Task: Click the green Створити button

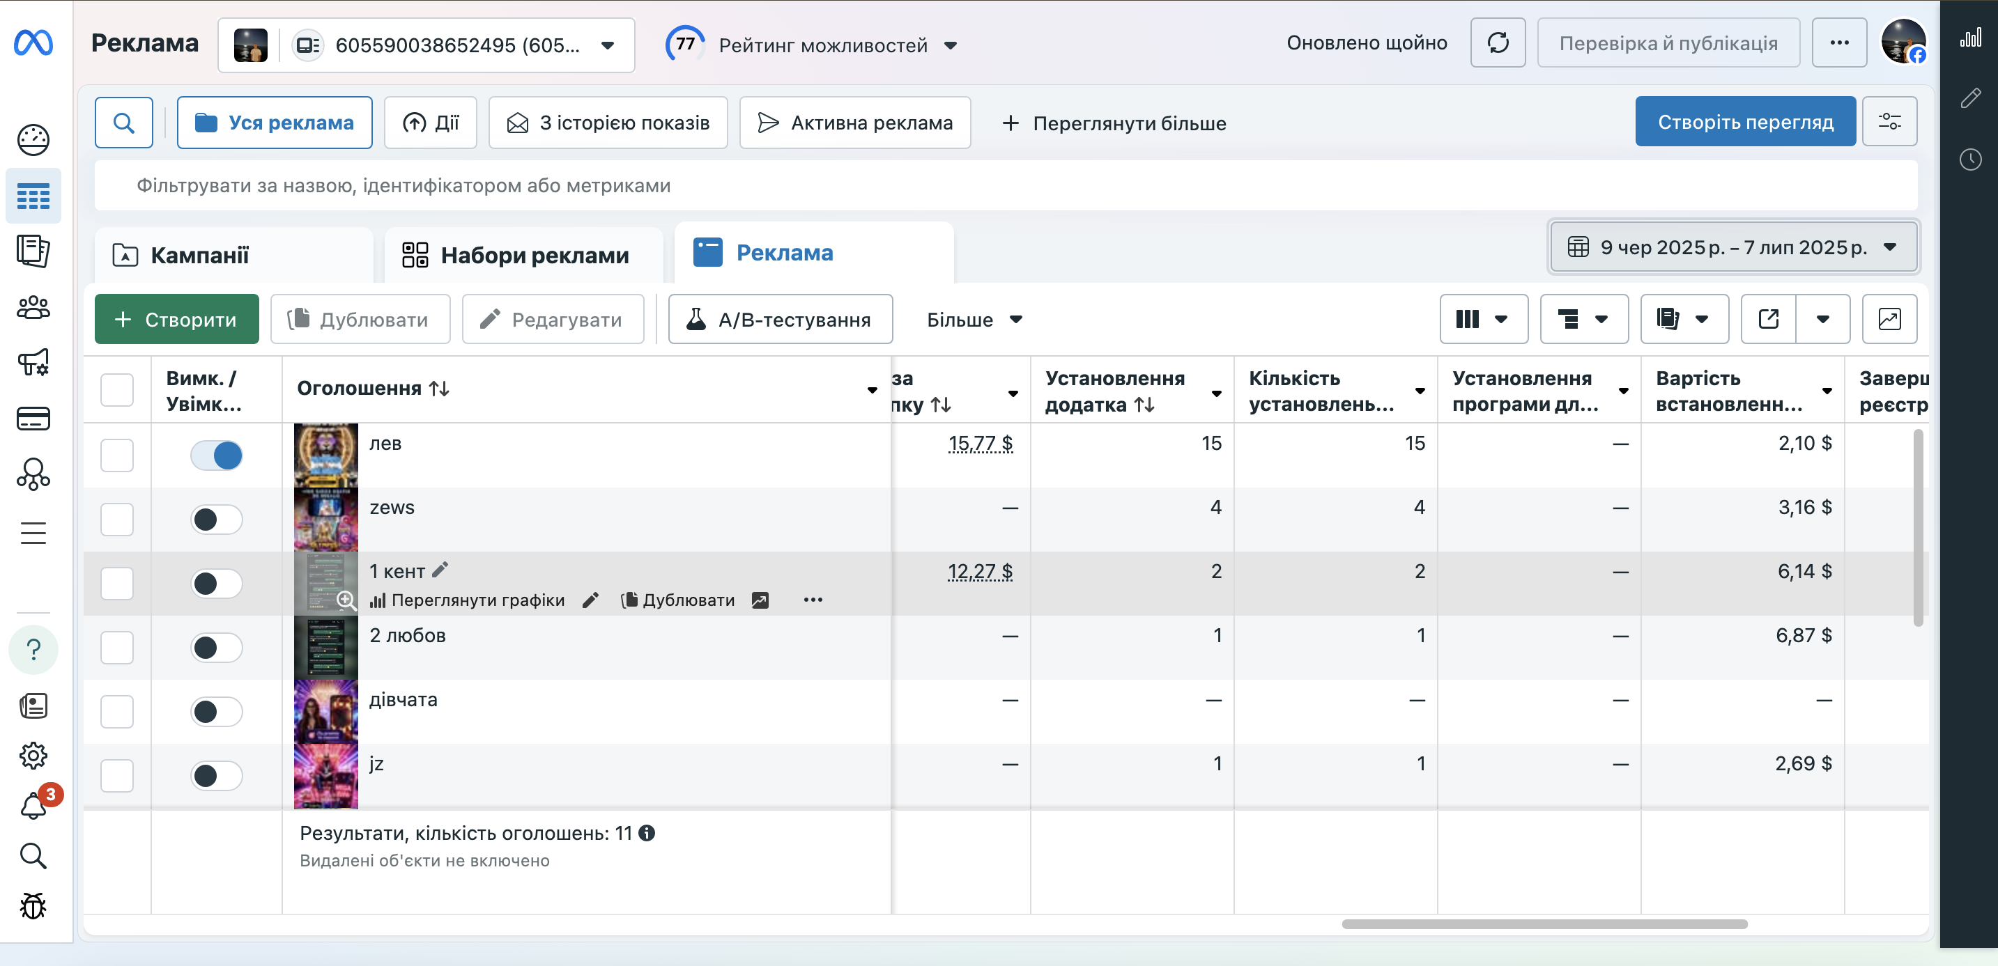Action: 177,320
